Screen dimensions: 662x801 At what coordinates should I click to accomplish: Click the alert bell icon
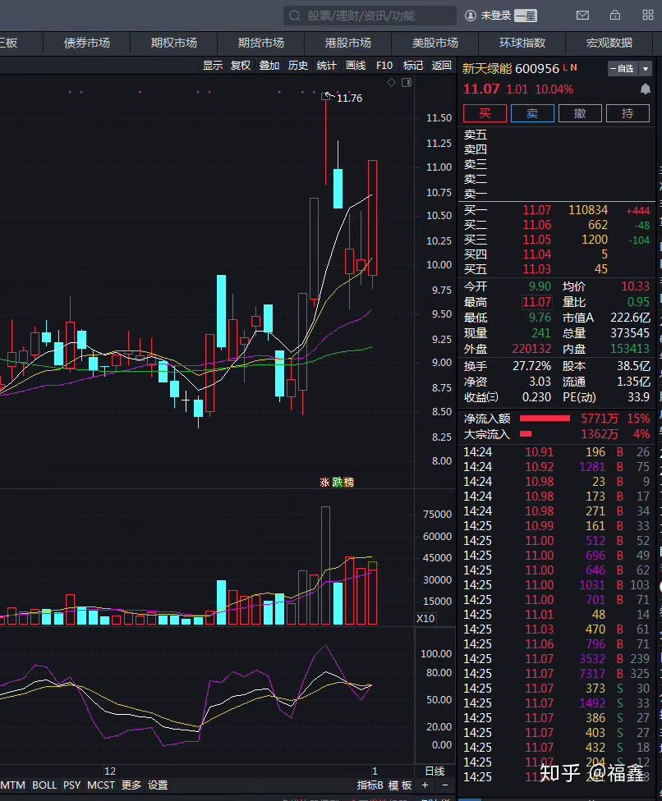[x=646, y=89]
